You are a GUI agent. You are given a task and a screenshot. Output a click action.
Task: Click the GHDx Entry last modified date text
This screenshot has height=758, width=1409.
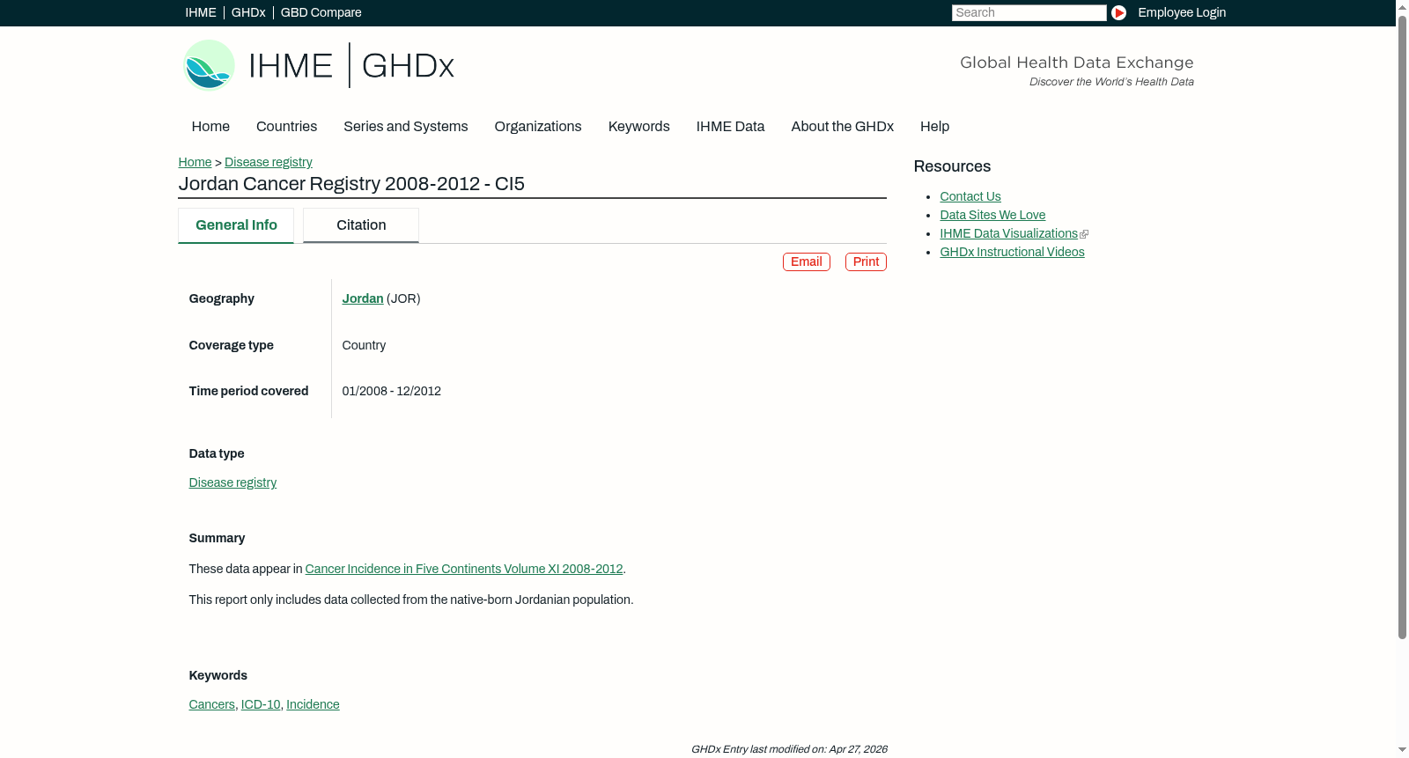789,750
